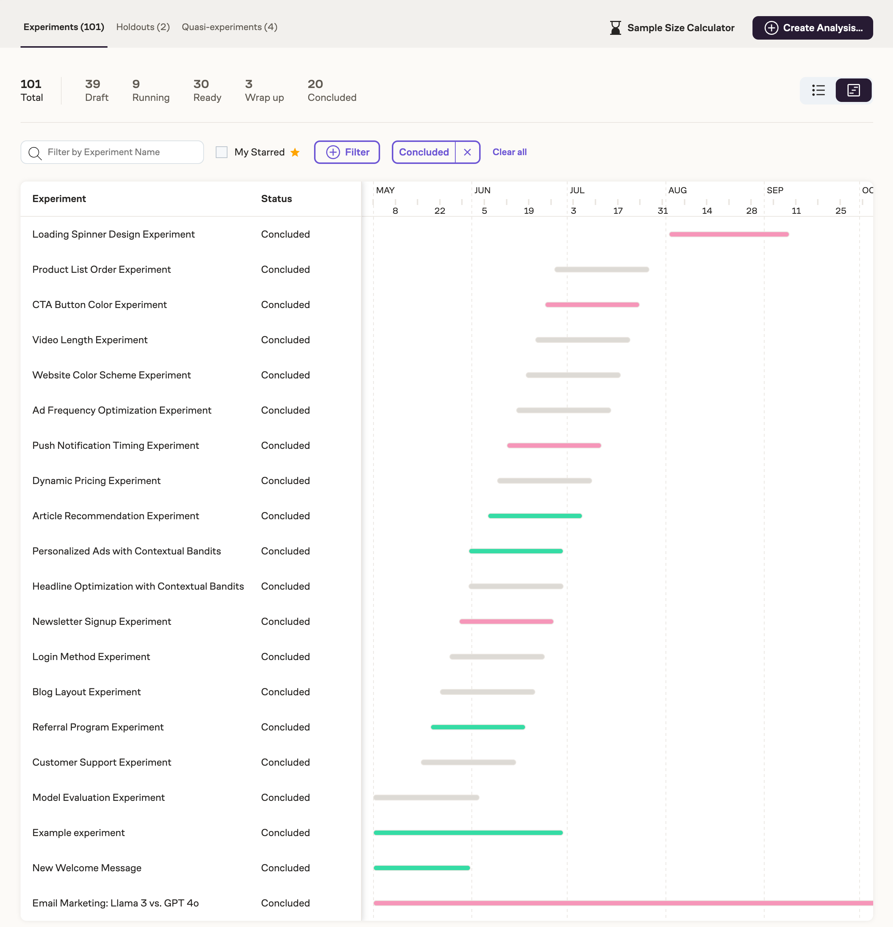Switch to the Holdouts tab
This screenshot has height=927, width=893.
142,27
